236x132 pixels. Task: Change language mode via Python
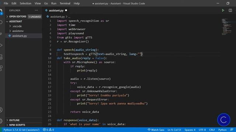222,130
